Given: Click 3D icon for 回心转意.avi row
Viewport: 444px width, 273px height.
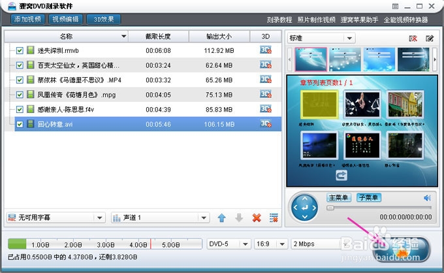Looking at the screenshot, I should 266,123.
